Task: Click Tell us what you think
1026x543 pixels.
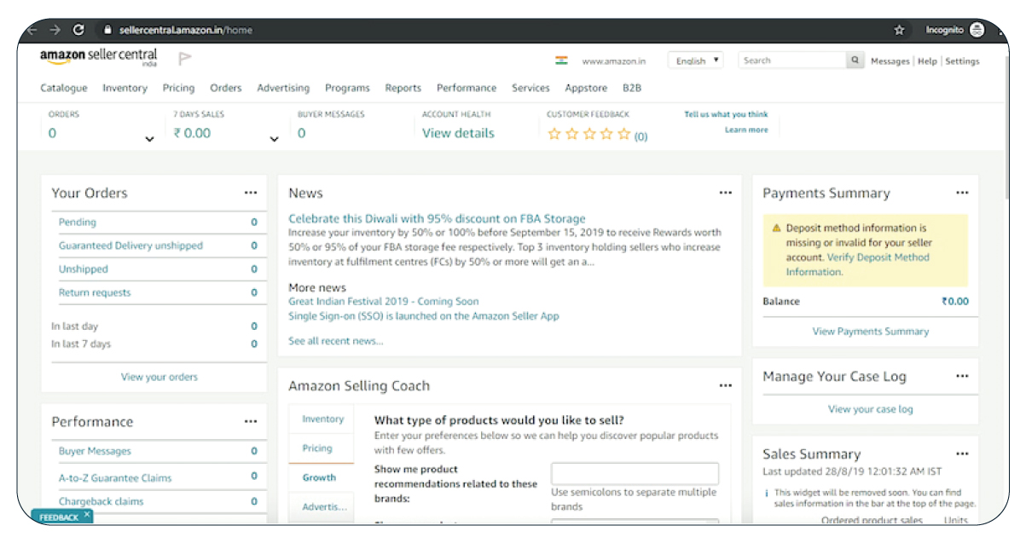Action: tap(726, 114)
